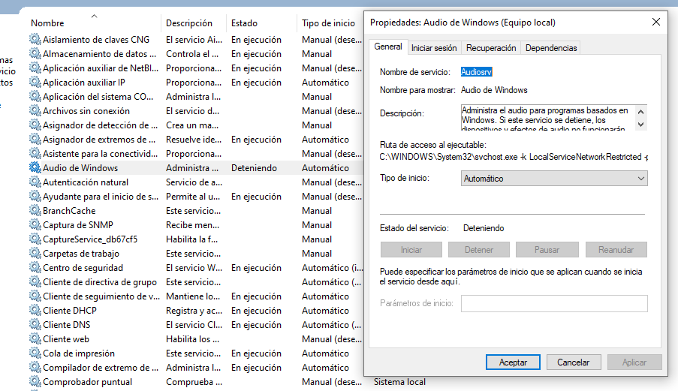This screenshot has width=678, height=391.
Task: Click gear icon of Carpetas de trabajo
Action: [x=35, y=253]
